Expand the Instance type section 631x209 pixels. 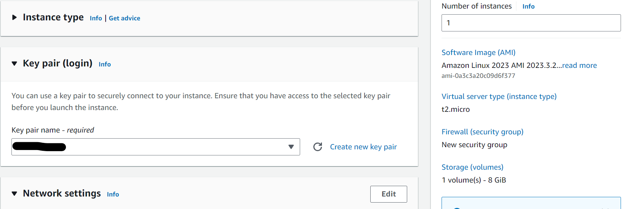point(14,17)
